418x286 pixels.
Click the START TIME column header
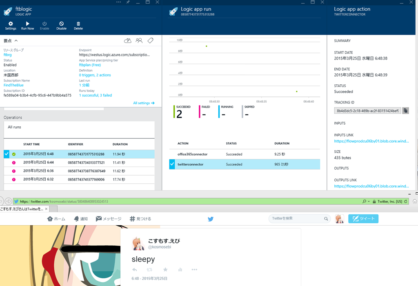[31, 144]
